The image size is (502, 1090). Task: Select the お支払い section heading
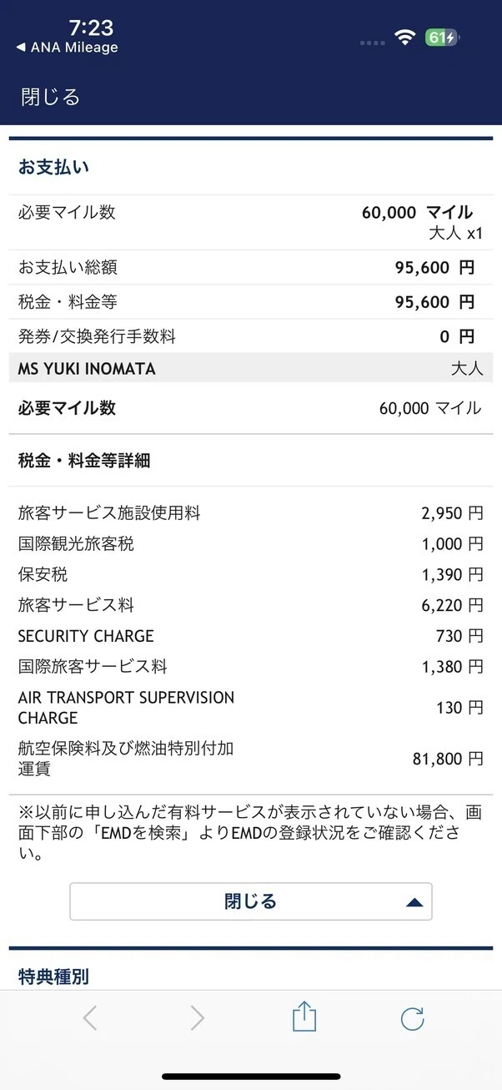(x=53, y=167)
